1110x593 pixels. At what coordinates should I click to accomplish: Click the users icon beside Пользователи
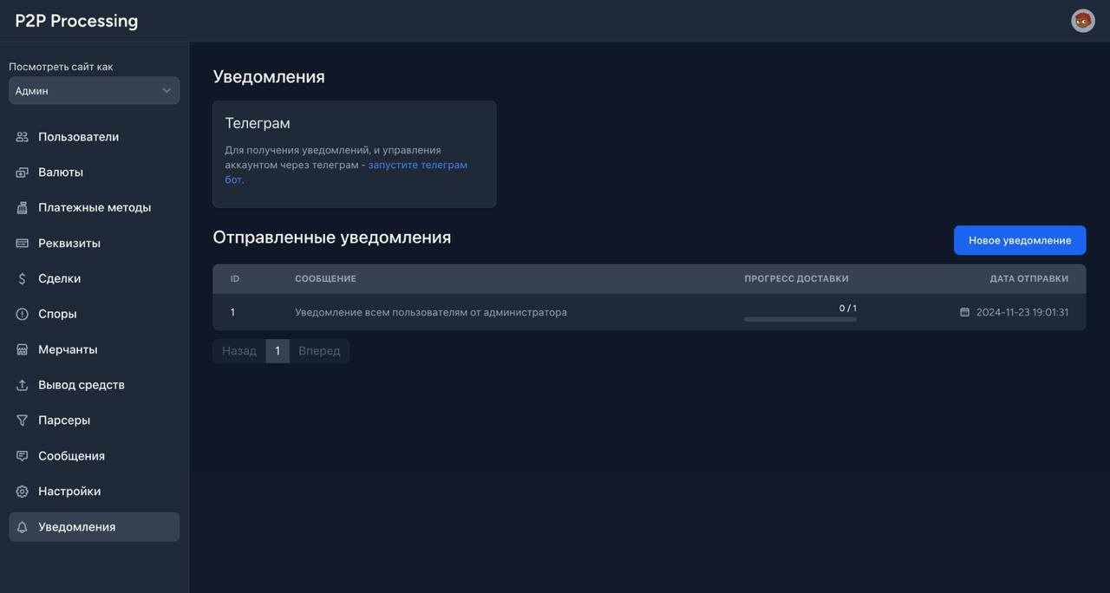tap(23, 137)
